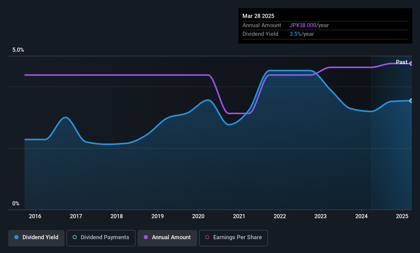
Task: Select the purple annual amount endpoint marker
Action: (411, 64)
